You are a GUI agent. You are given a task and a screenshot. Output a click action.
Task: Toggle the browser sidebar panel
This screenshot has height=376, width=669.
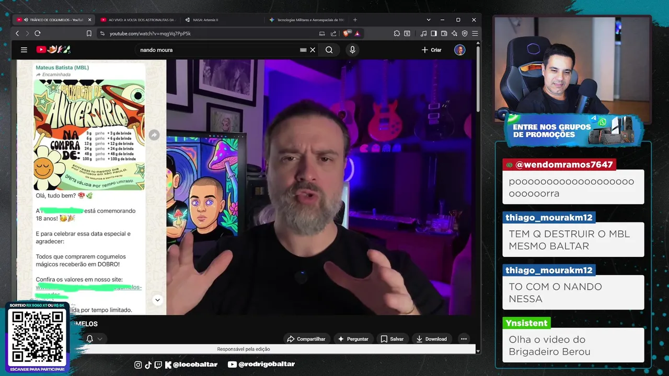(x=434, y=33)
